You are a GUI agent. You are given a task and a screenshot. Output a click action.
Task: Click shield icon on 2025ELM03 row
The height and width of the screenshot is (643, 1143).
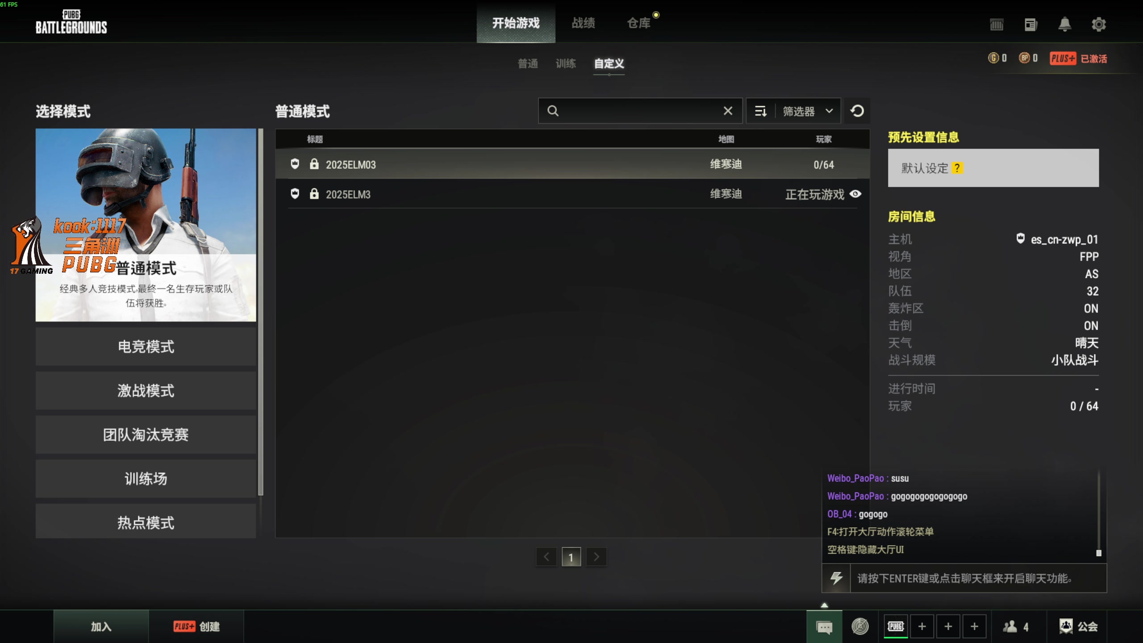click(295, 164)
